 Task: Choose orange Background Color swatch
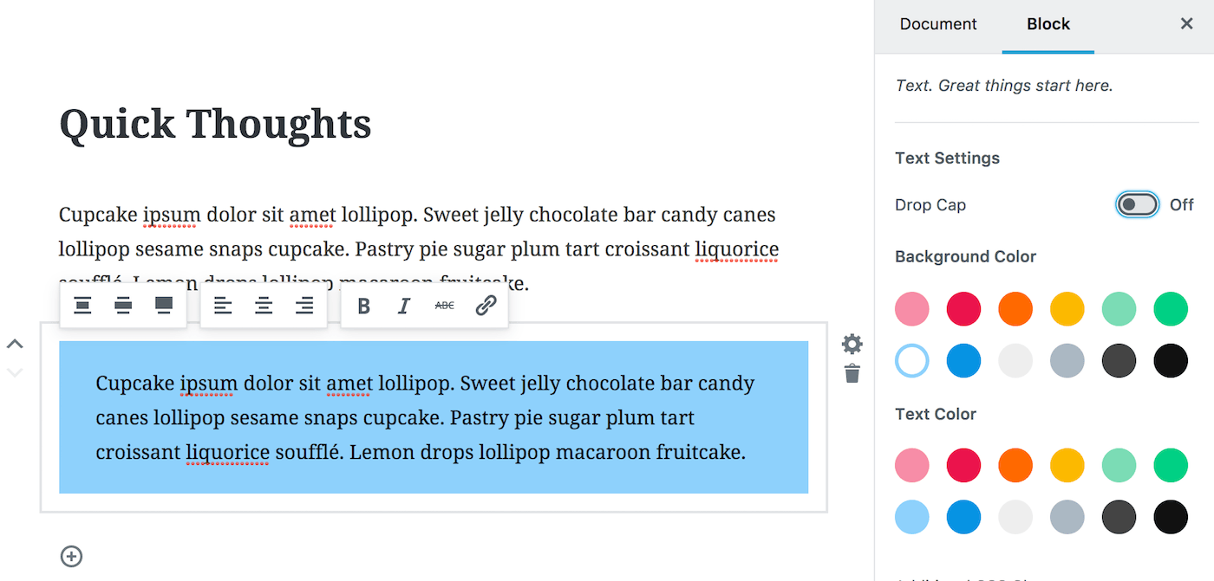[1015, 309]
